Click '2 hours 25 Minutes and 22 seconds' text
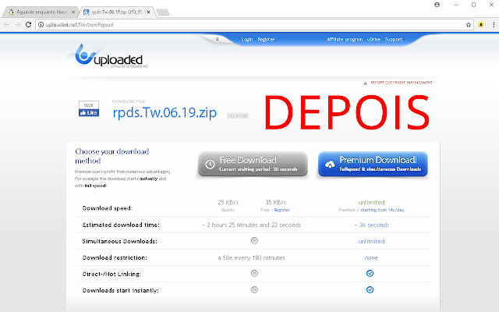The width and height of the screenshot is (499, 312). coord(251,225)
